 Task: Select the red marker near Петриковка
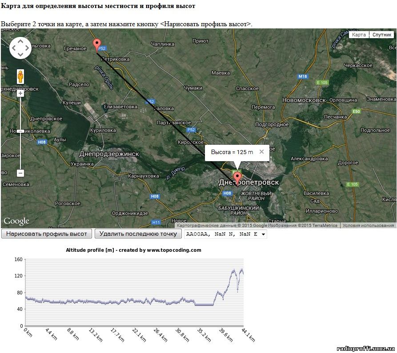(x=97, y=45)
